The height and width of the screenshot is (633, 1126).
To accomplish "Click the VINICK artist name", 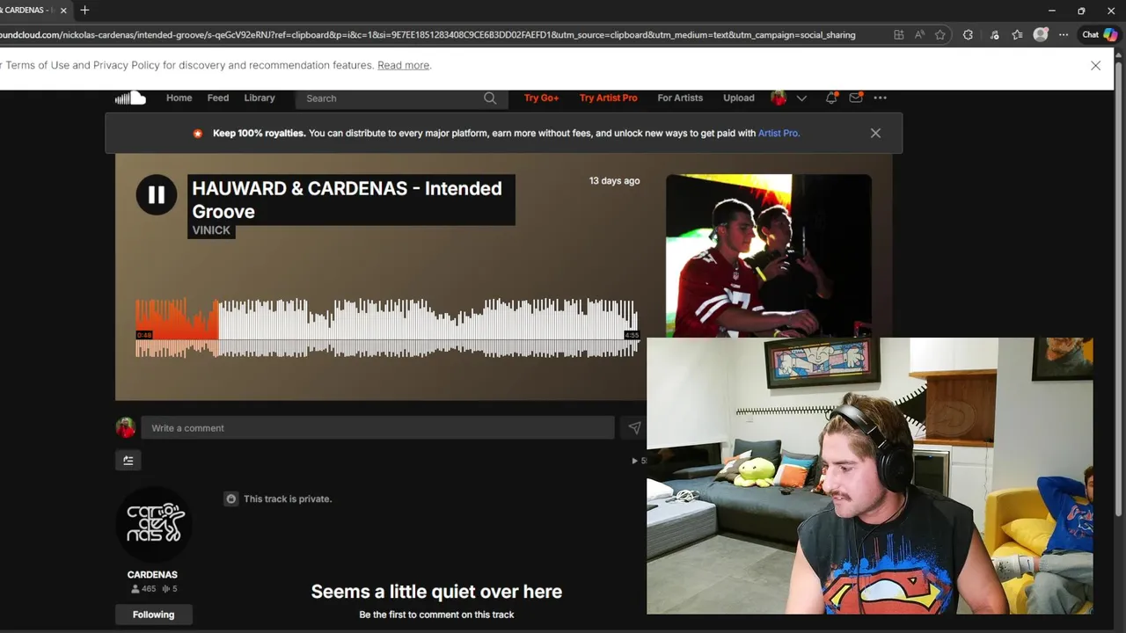I will point(211,230).
